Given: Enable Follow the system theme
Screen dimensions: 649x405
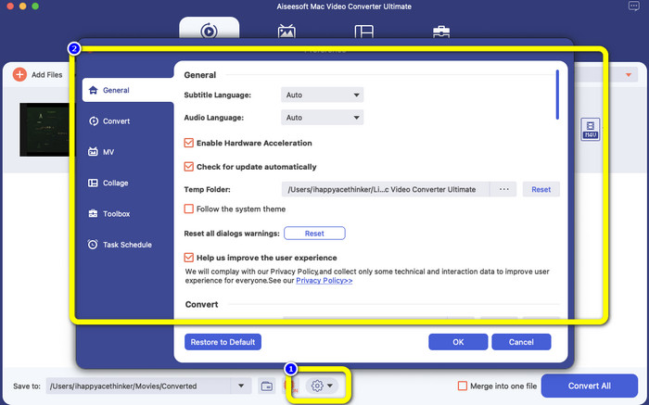Looking at the screenshot, I should (189, 209).
